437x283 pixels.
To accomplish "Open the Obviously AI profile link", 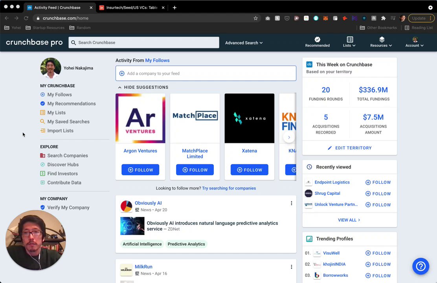I will coord(148,203).
